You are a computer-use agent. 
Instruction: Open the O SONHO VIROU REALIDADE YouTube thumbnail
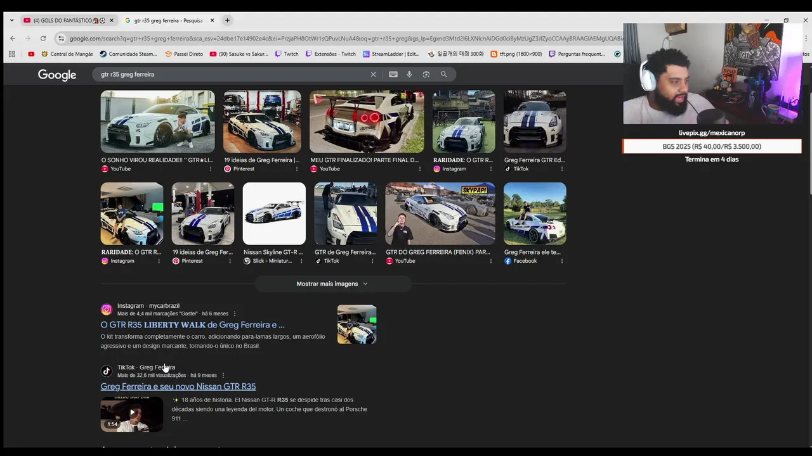pos(157,122)
